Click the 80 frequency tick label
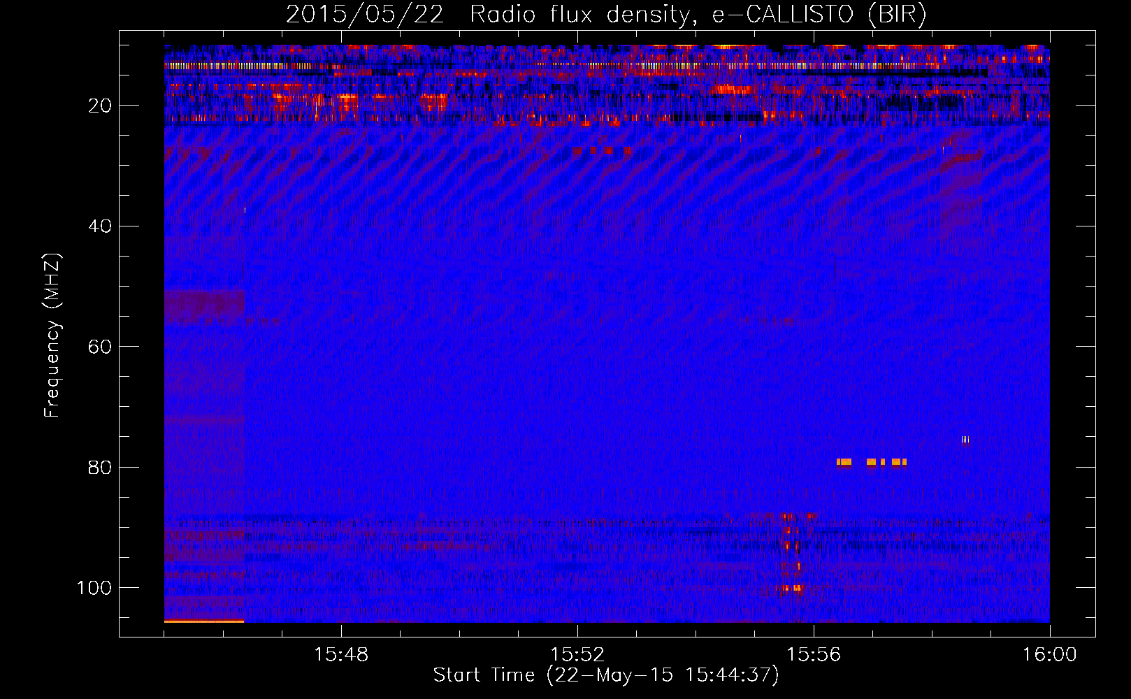 tap(101, 467)
